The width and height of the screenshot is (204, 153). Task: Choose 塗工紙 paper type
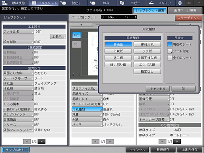[118, 58]
